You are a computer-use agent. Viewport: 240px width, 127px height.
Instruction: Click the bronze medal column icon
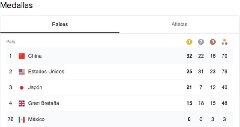click(x=213, y=42)
